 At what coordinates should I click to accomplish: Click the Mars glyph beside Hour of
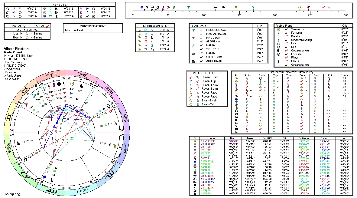[x=48, y=26]
